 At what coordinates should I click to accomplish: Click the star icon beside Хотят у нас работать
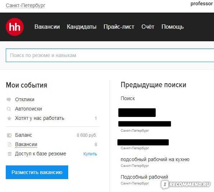9,118
